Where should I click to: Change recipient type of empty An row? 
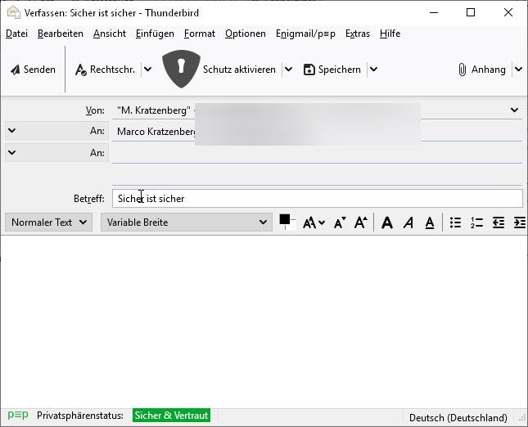click(x=56, y=153)
